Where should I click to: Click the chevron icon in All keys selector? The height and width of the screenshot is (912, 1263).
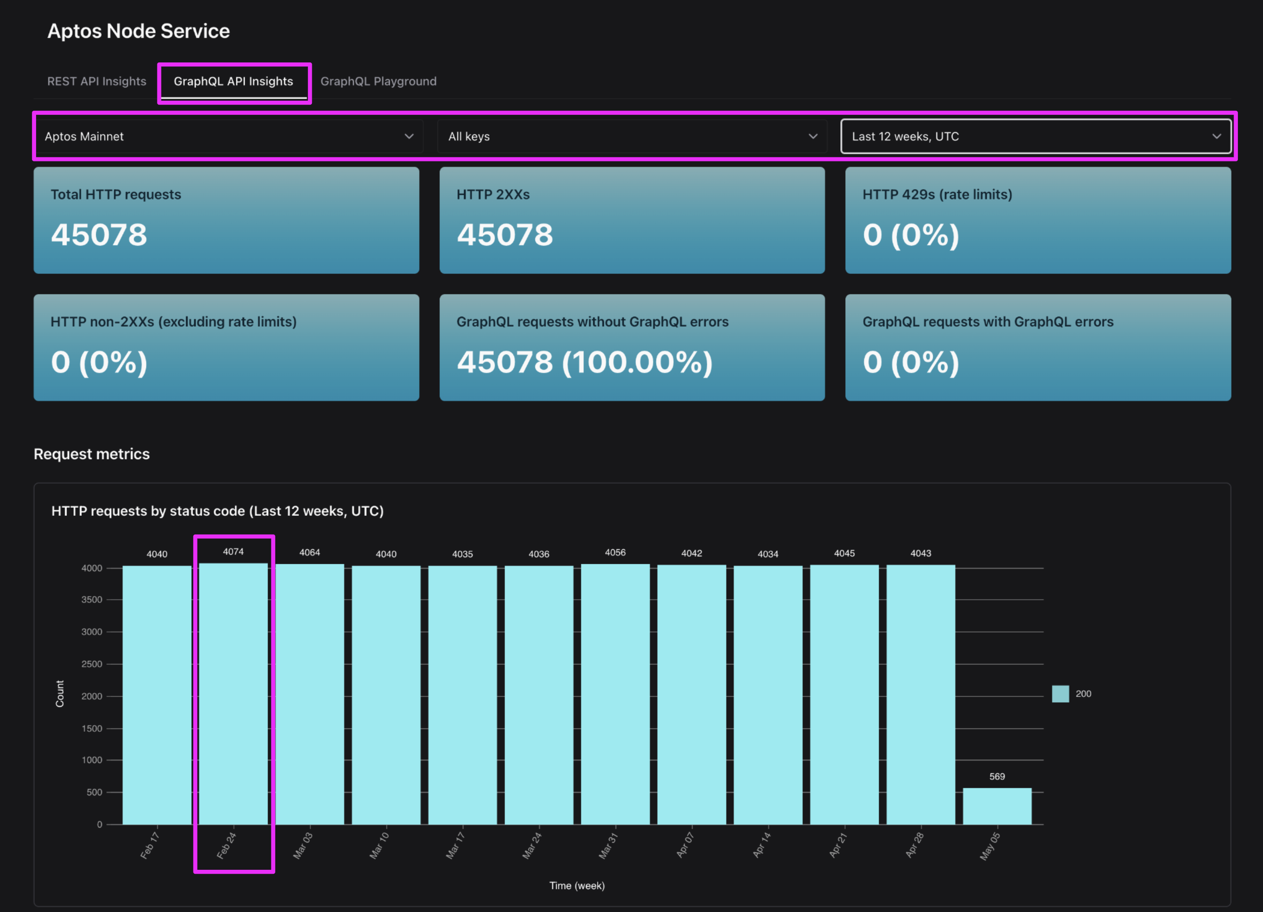[813, 136]
